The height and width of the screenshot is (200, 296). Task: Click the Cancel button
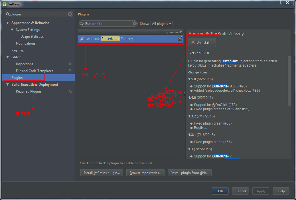[240, 191]
